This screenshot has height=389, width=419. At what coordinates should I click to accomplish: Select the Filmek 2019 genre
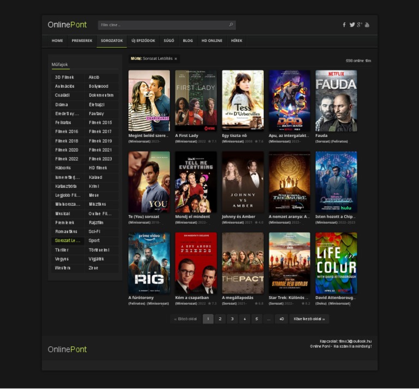101,141
